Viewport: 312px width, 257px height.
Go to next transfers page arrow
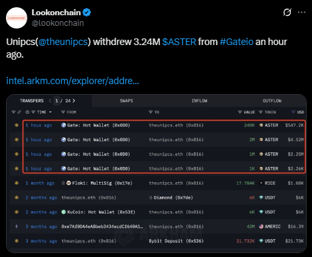(74, 101)
